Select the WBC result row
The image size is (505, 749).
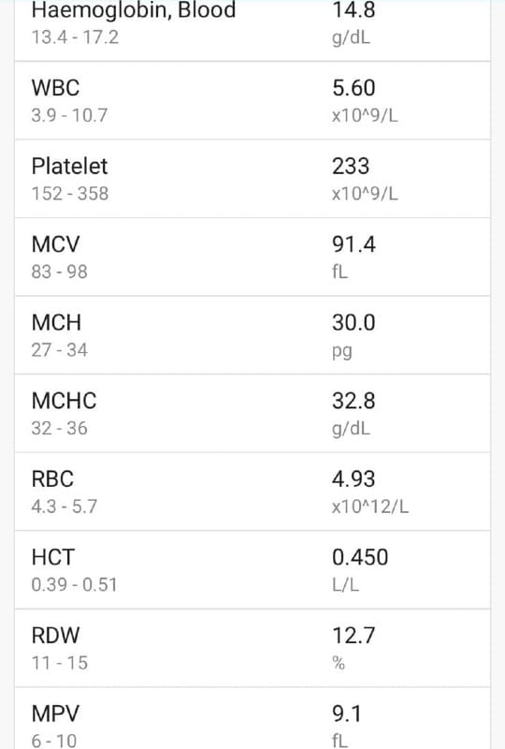click(252, 100)
